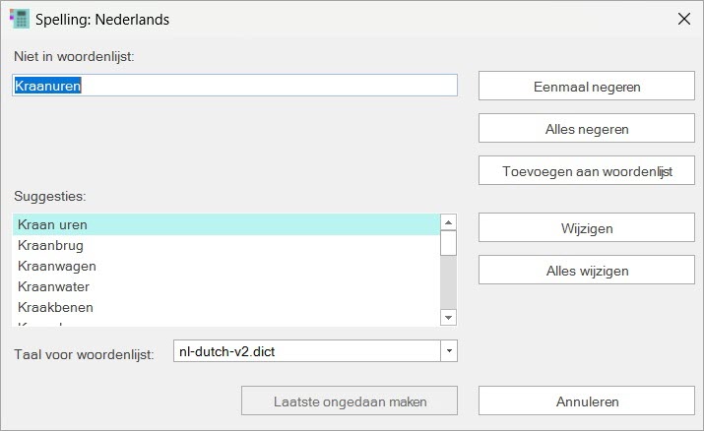Pick the 'Kraanwater' suggestion
Viewport: 704px width, 431px height.
coord(225,286)
